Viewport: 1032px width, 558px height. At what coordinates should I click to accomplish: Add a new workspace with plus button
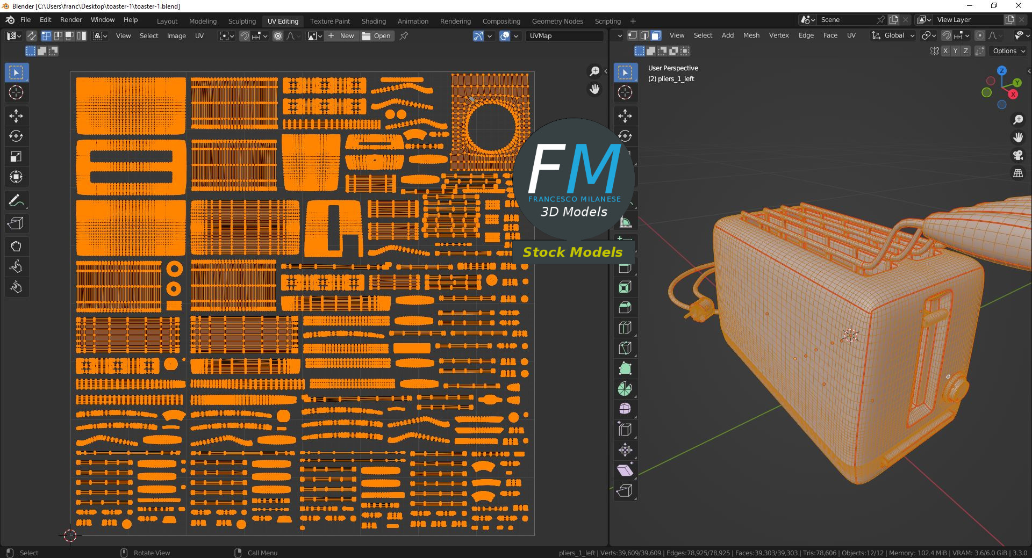click(633, 21)
